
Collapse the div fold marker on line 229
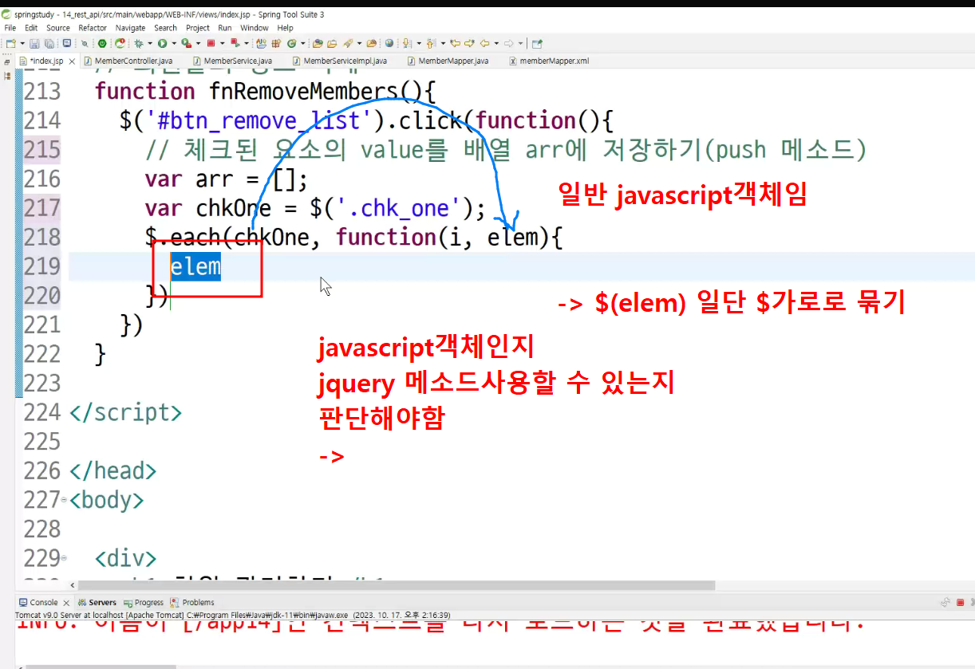click(65, 557)
